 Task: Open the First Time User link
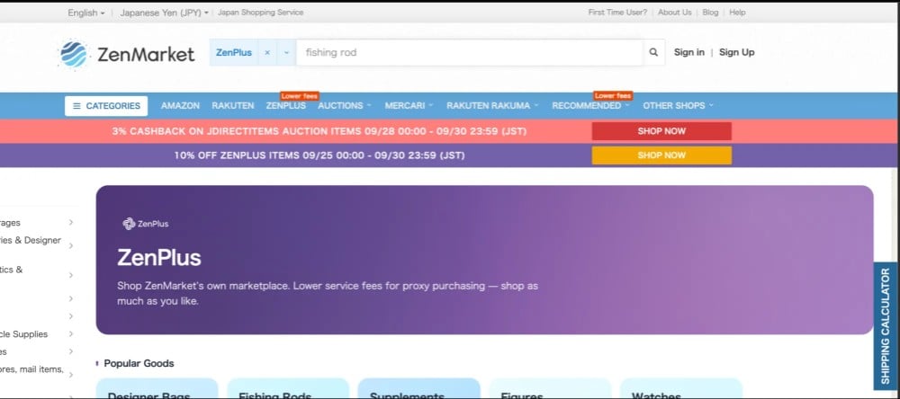pyautogui.click(x=617, y=13)
